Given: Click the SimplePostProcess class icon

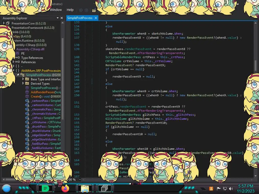Looking at the screenshot, I should [22, 75].
